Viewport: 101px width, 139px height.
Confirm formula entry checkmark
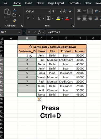coord(34,32)
